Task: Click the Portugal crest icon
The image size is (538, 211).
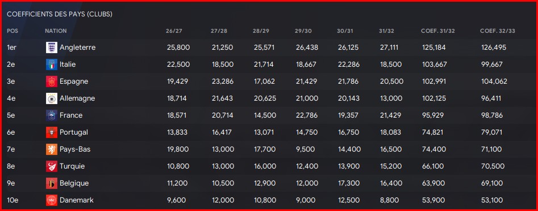Action: click(x=52, y=132)
